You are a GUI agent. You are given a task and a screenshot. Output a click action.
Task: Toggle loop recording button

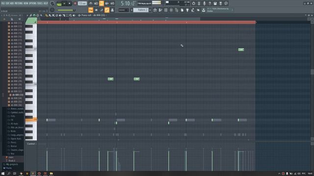tap(112, 3)
